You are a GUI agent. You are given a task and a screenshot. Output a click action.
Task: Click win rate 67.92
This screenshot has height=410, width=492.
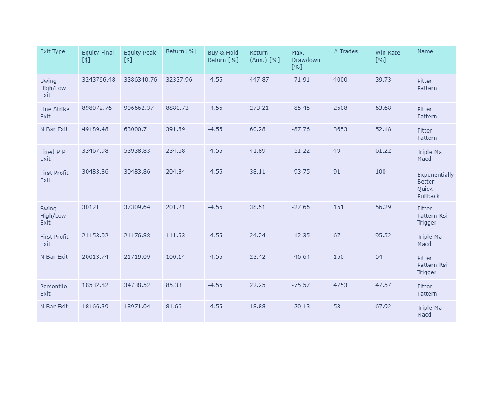(x=383, y=307)
